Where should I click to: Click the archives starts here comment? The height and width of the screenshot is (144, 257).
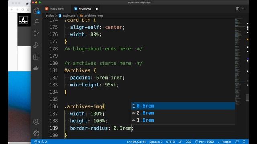coord(104,63)
